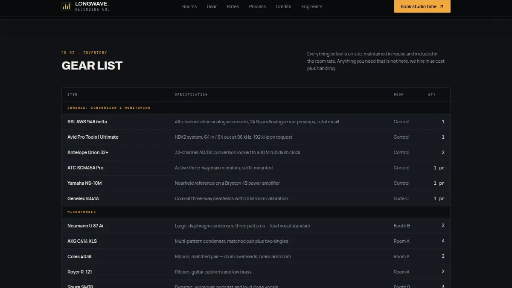Click the QTY column header
This screenshot has width=512, height=288.
pyautogui.click(x=432, y=95)
